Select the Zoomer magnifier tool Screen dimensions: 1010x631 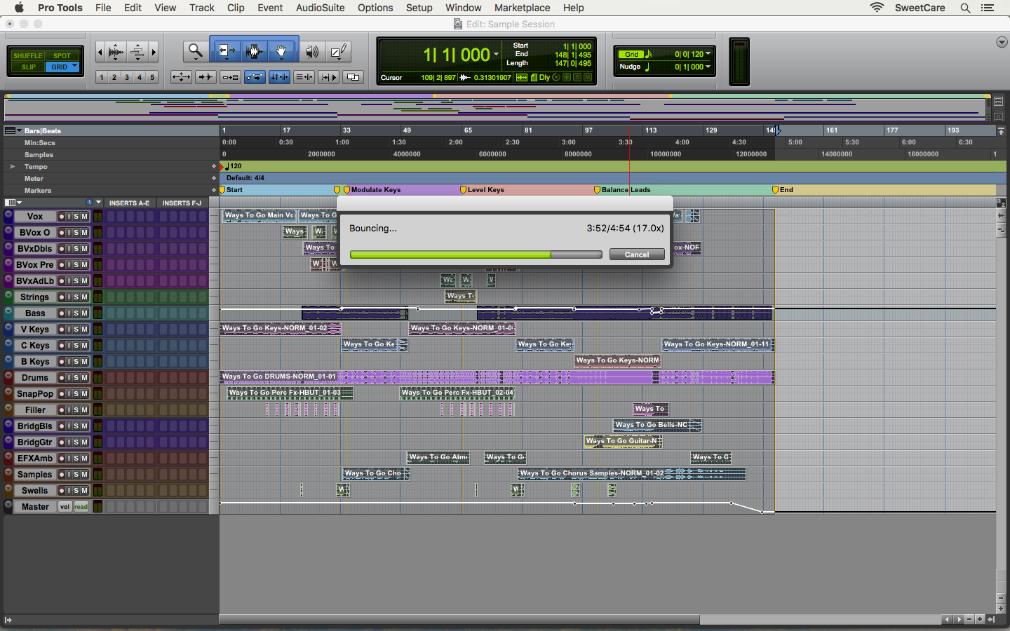(x=196, y=51)
